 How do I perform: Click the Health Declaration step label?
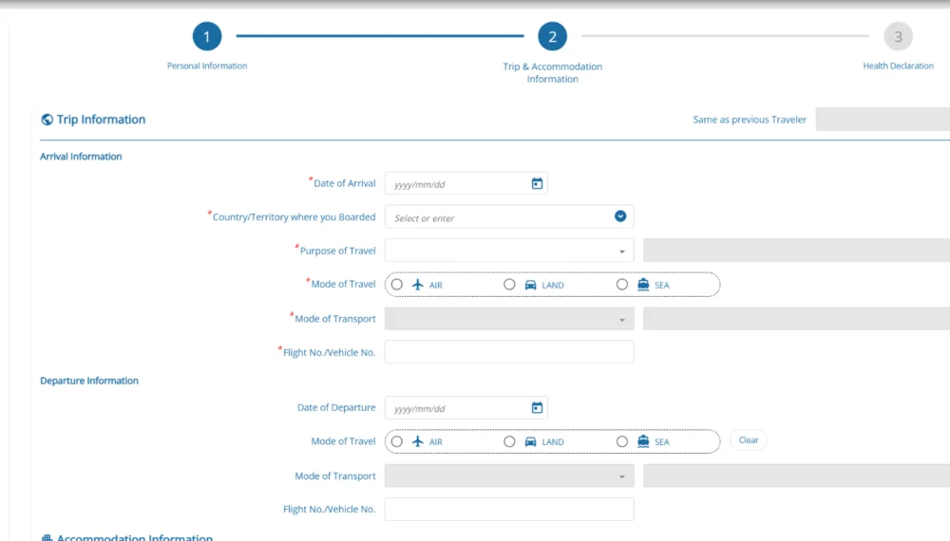click(x=898, y=65)
